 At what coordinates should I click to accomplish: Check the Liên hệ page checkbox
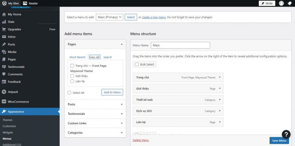(x=72, y=81)
